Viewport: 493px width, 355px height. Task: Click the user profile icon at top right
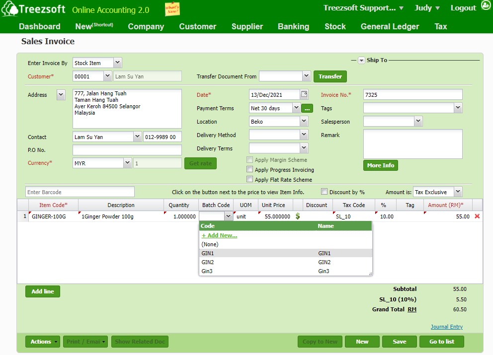486,7
